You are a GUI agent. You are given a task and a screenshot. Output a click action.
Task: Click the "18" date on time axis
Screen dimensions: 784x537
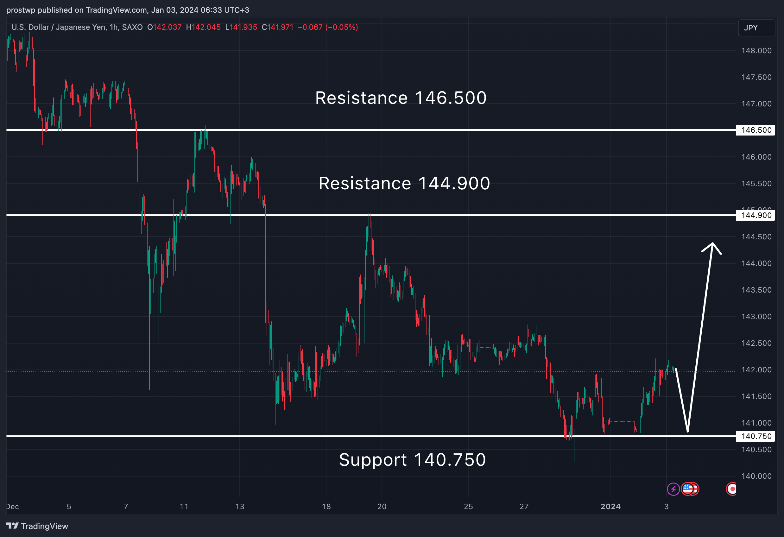326,506
